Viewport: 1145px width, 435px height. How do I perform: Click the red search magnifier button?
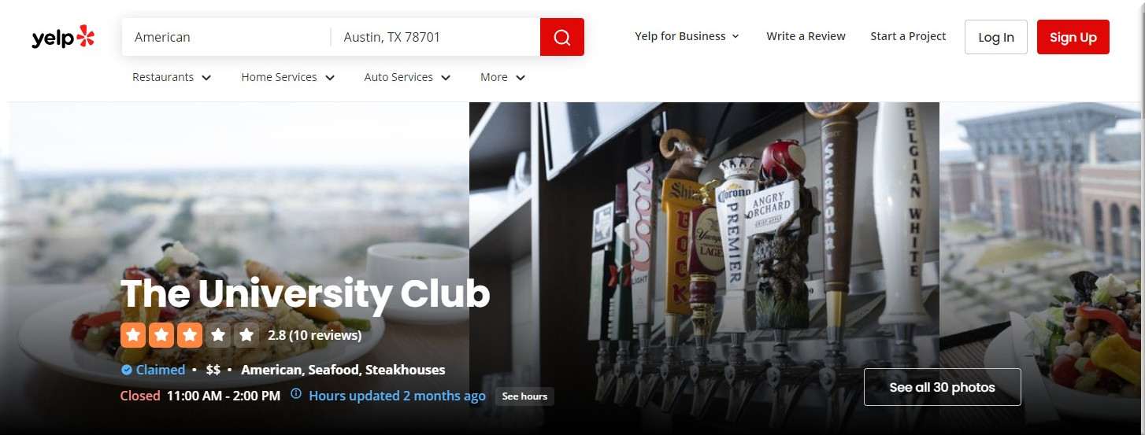[562, 37]
